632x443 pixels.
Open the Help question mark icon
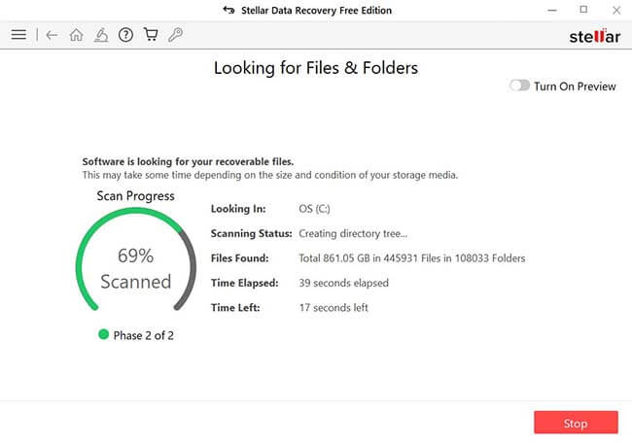point(125,35)
